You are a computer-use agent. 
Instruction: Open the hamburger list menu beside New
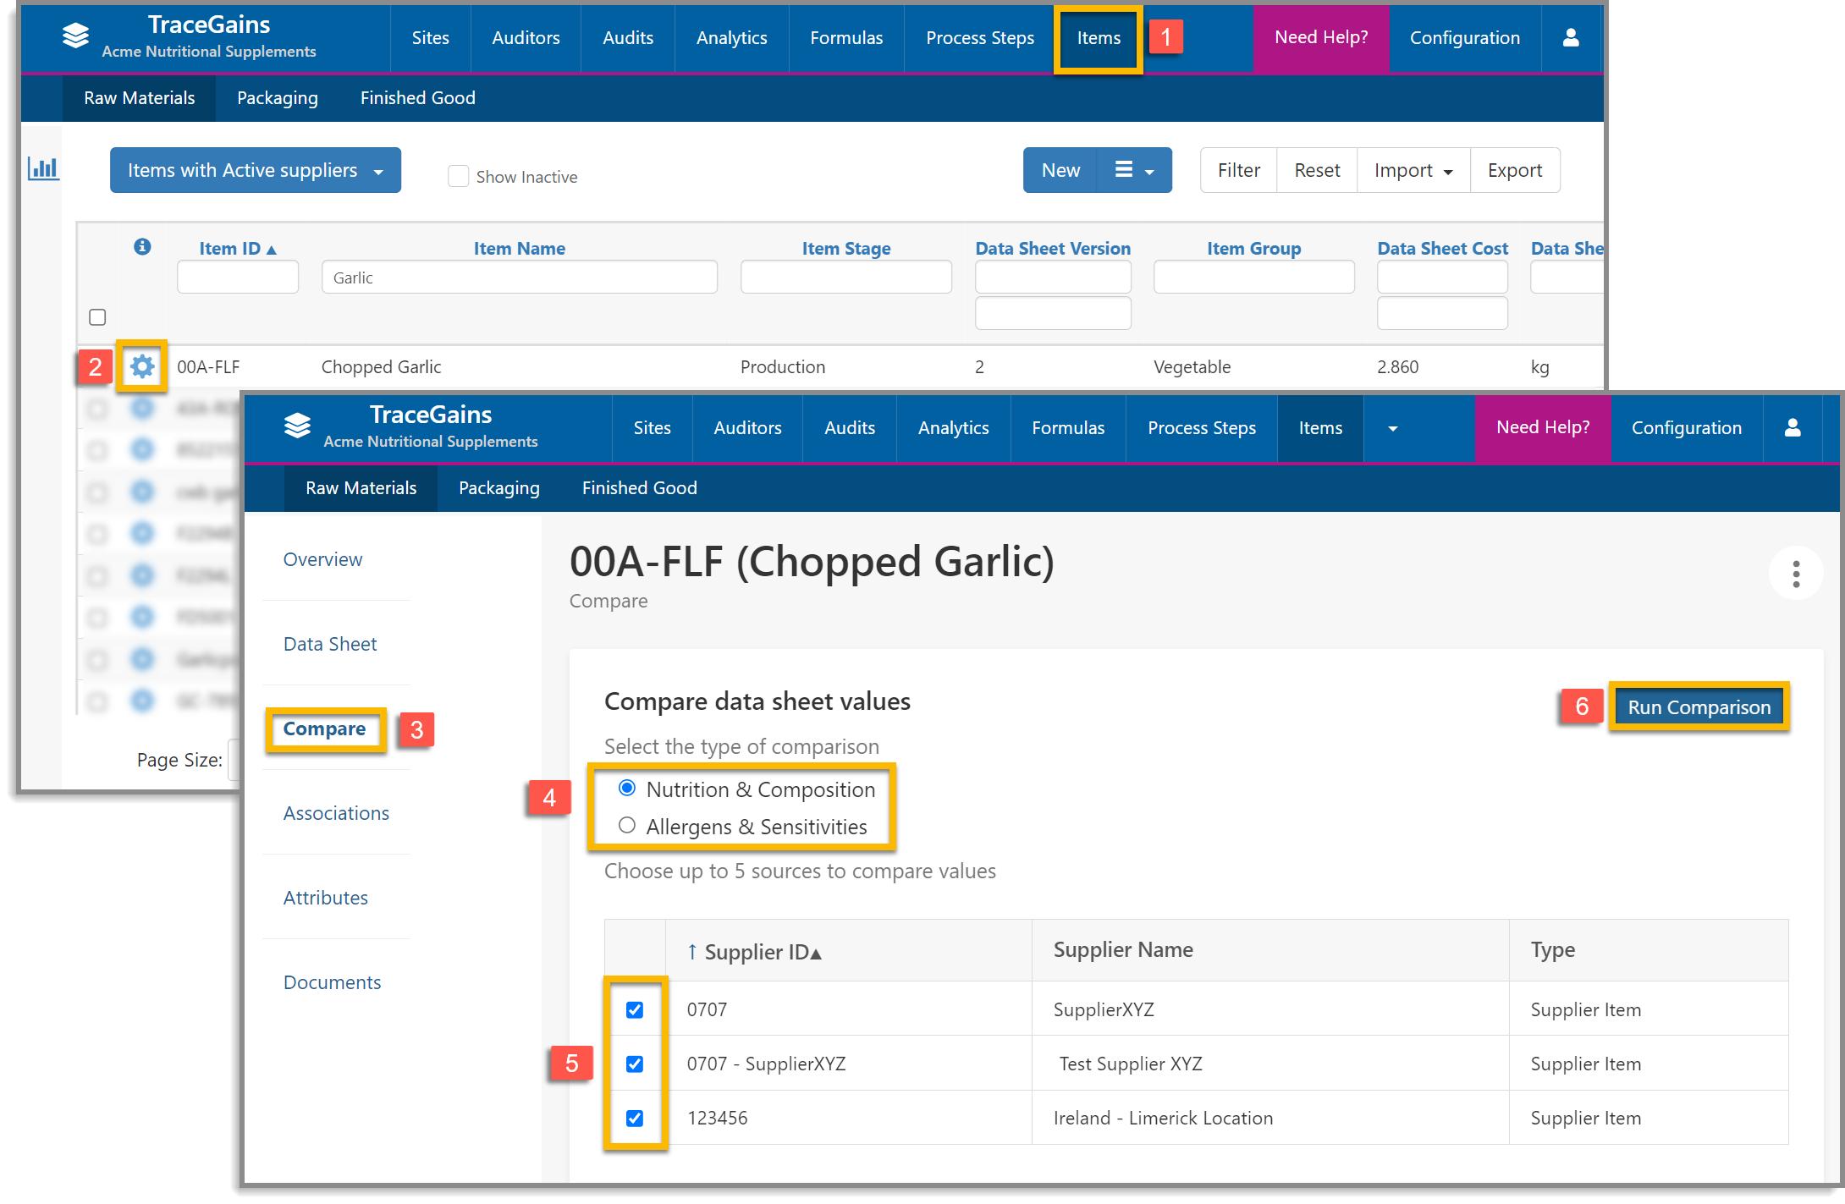point(1134,170)
